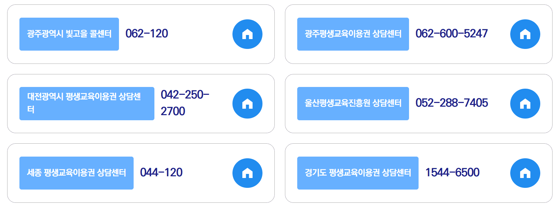Click the home icon for 광주광역시 빛고을 콜센터
559x214 pixels.
247,34
